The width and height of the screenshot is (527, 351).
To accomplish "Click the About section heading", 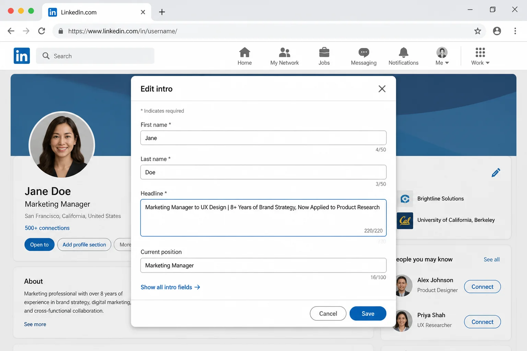I will 34,281.
